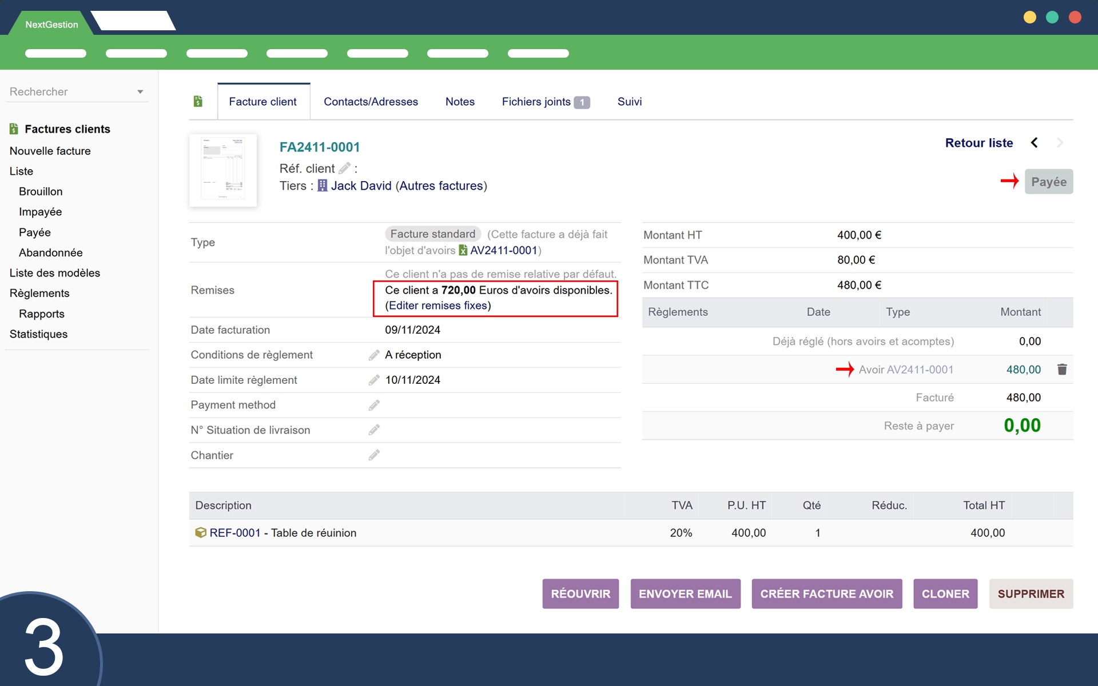Switch to Contacts/Adresses tab
Viewport: 1098px width, 686px height.
(371, 102)
